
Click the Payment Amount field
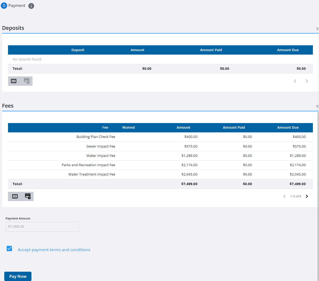(42, 227)
